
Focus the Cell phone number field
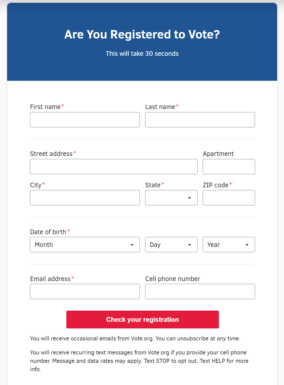[200, 291]
